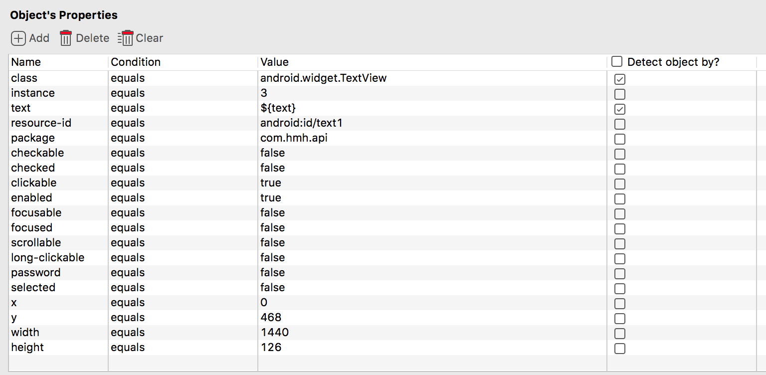Uncheck detect-by checkbox for text property

(620, 109)
